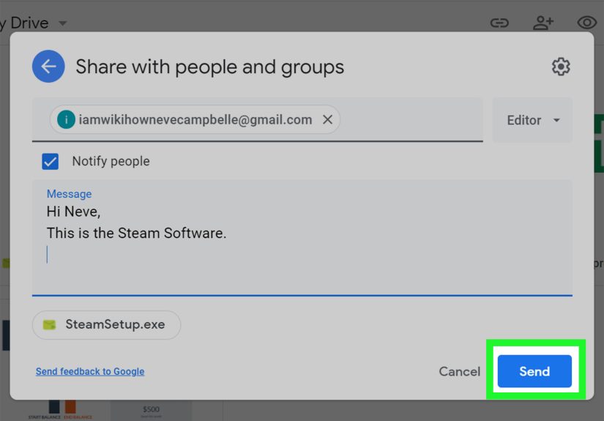This screenshot has height=421, width=604.
Task: Click "This is the Steam Software." text
Action: [x=136, y=234]
